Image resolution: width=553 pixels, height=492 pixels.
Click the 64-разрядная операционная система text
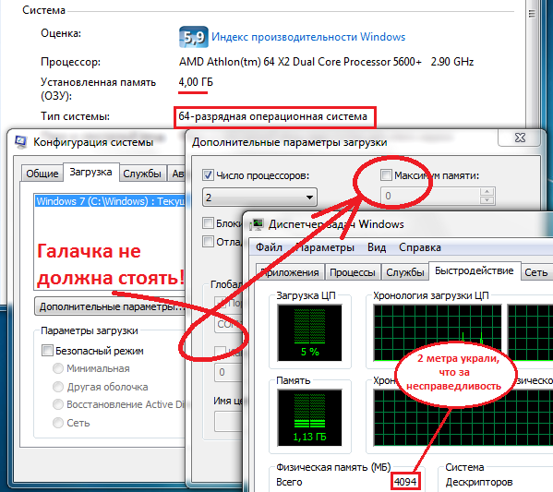click(x=273, y=116)
